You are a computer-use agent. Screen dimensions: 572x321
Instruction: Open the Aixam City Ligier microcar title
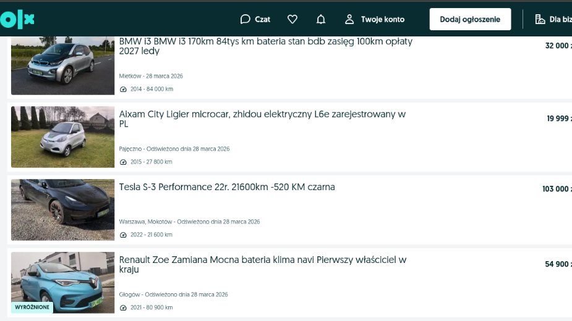click(x=262, y=119)
